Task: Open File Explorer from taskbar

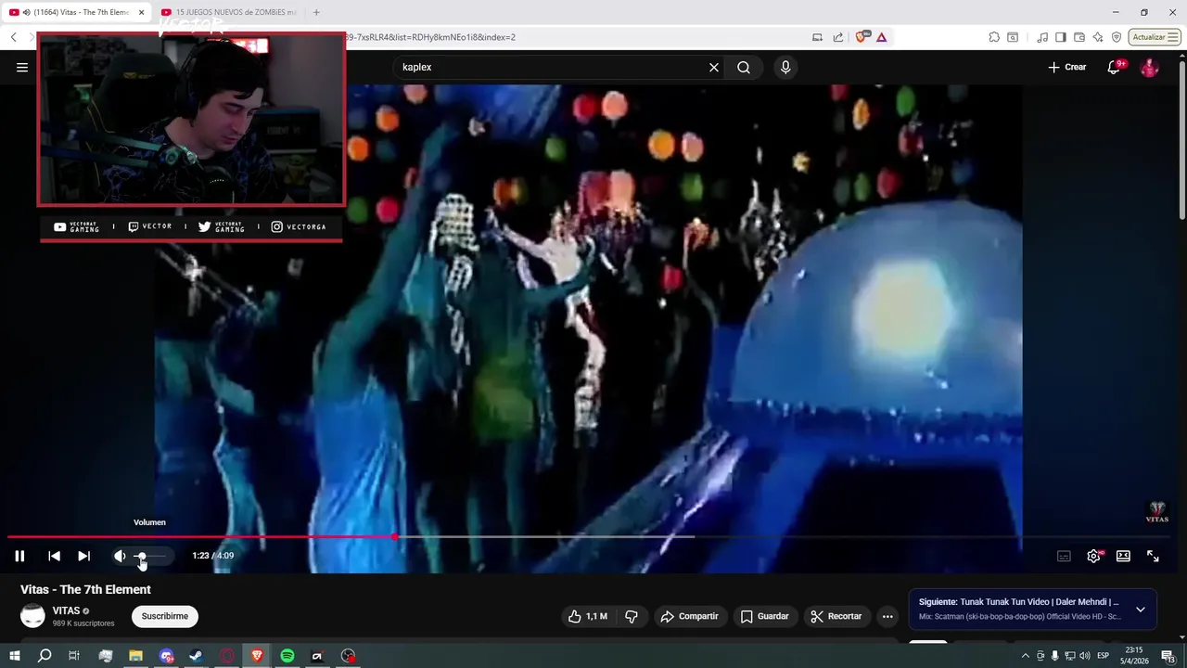Action: tap(135, 656)
